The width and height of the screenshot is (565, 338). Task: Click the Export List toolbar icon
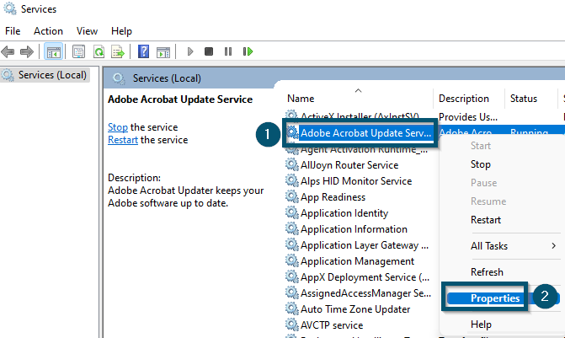[x=118, y=51]
